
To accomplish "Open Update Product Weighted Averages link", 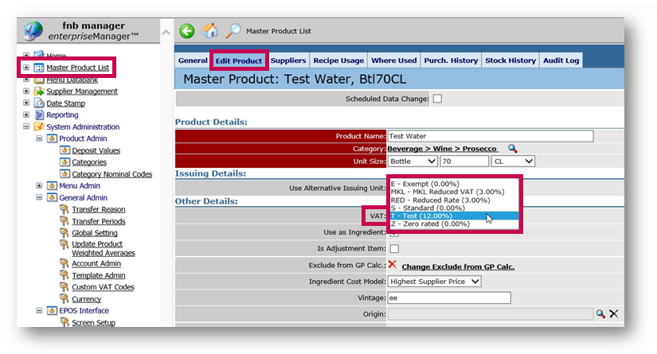I will 103,248.
